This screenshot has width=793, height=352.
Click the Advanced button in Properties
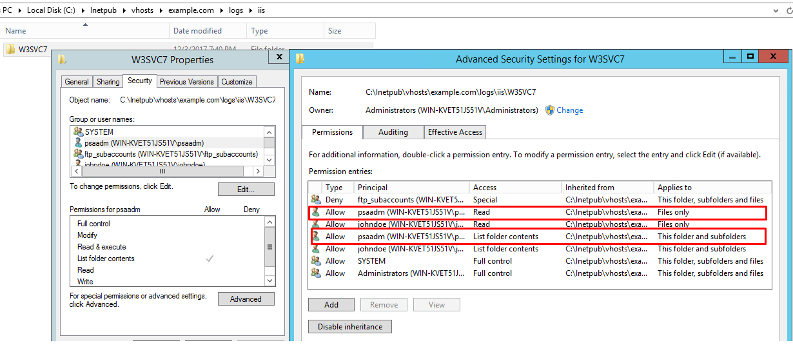tap(246, 299)
